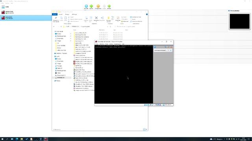Sort by Modifié le column header
252x141 pixels.
(102, 30)
